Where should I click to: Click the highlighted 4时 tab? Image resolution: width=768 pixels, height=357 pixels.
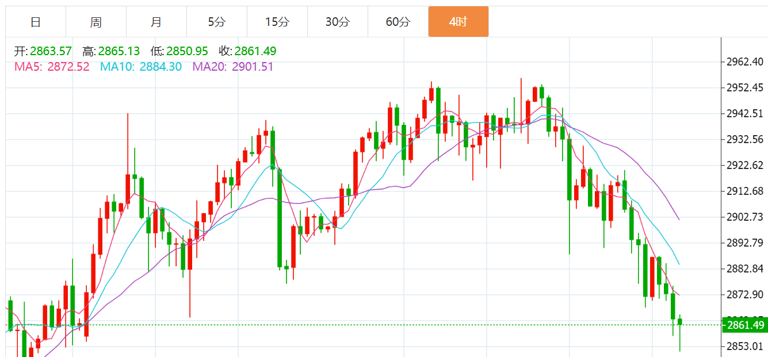pos(458,22)
